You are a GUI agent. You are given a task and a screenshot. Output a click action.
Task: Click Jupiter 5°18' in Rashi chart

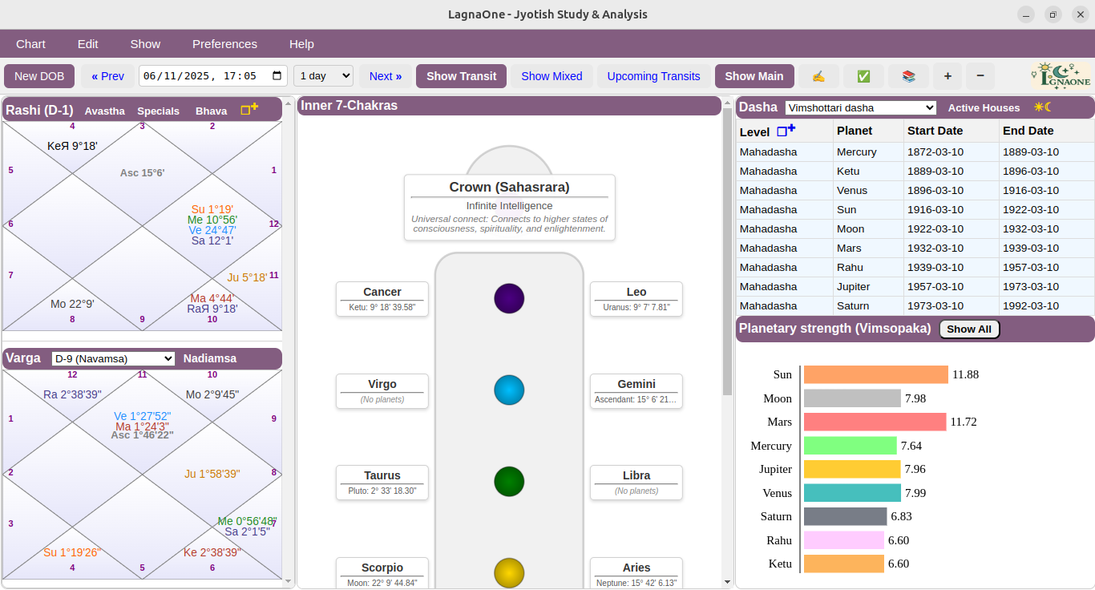(x=247, y=277)
